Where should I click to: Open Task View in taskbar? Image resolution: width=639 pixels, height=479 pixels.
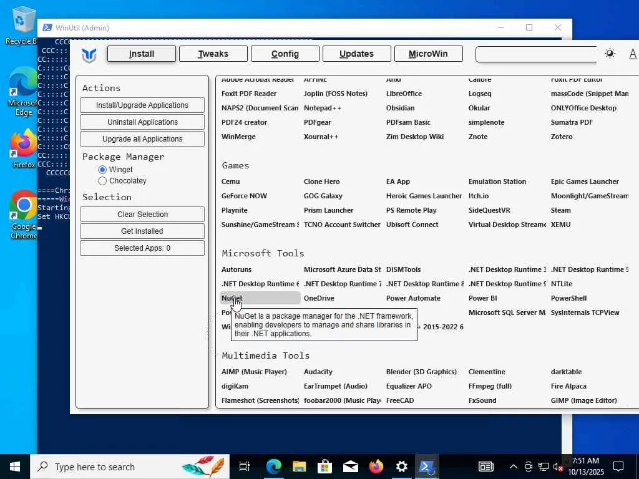[245, 467]
